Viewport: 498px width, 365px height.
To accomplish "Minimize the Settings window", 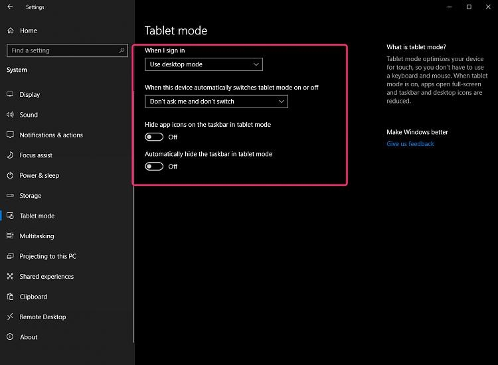I will click(450, 7).
